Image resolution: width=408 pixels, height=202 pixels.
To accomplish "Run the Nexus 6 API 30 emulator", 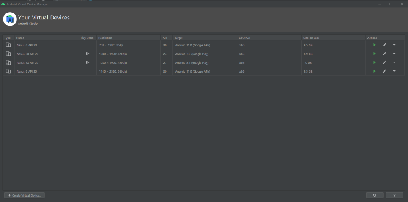I will click(x=375, y=71).
